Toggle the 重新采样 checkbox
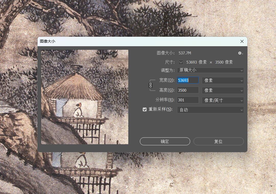Image resolution: width=276 pixels, height=194 pixels. click(144, 110)
